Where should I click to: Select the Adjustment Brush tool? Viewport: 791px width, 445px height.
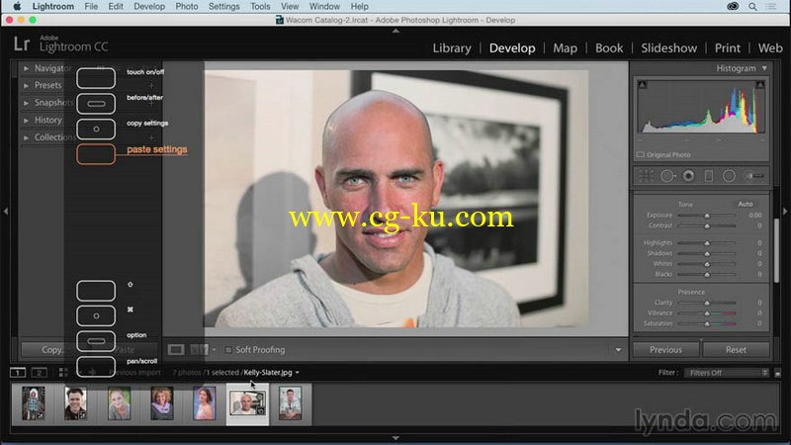click(754, 176)
